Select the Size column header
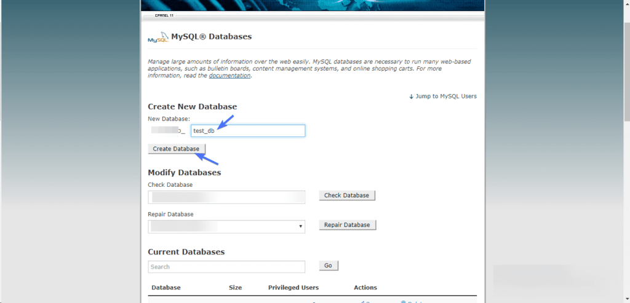630x303 pixels. click(235, 288)
